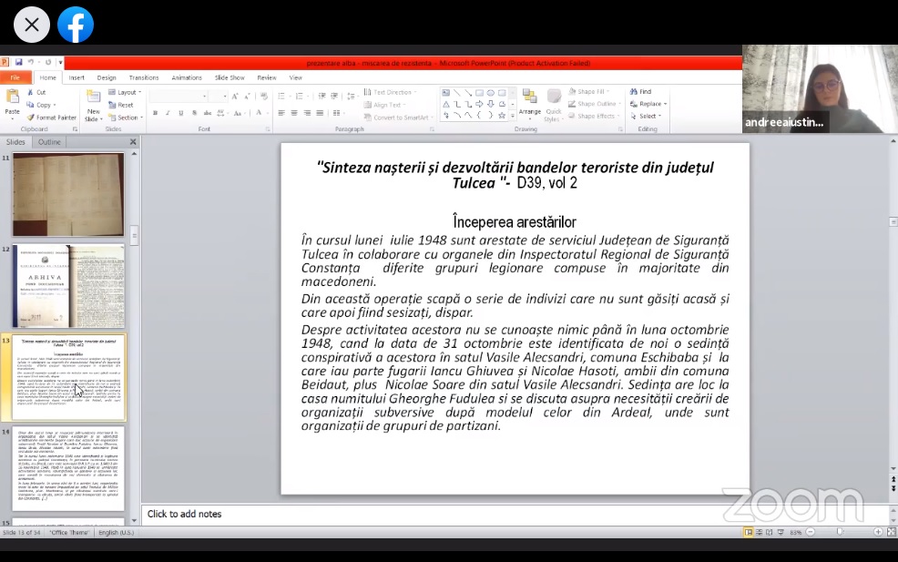Image resolution: width=898 pixels, height=562 pixels.
Task: Select the oval shape in shapes gallery
Action: tap(490, 93)
